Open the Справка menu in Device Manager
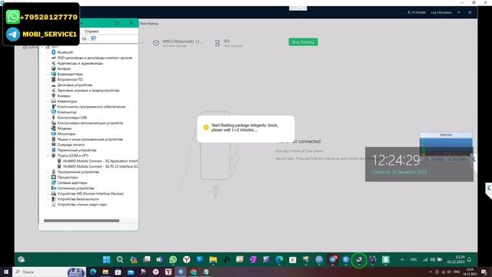Image resolution: width=492 pixels, height=277 pixels. (91, 32)
